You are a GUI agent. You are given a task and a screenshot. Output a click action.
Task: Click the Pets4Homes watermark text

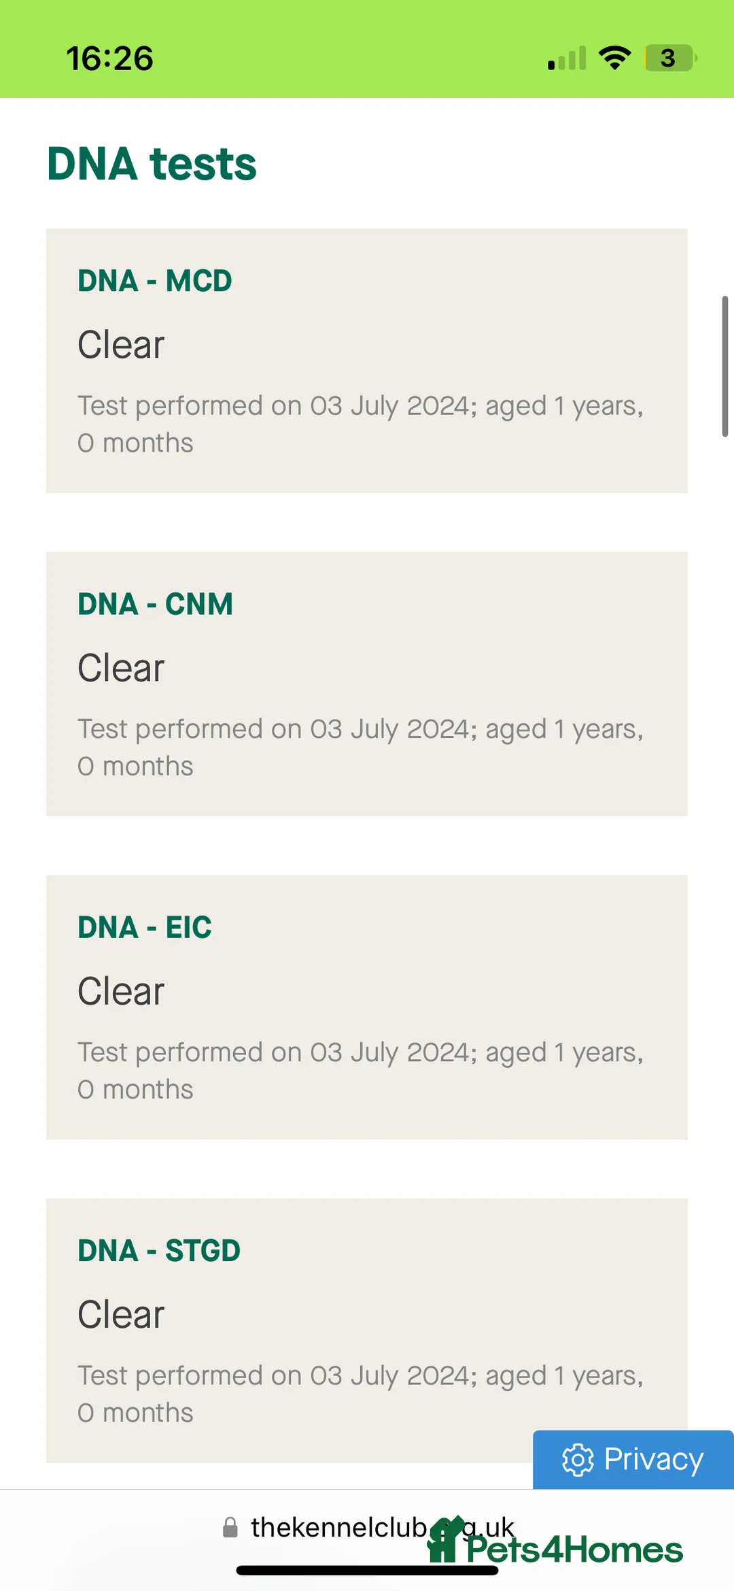tap(574, 1550)
